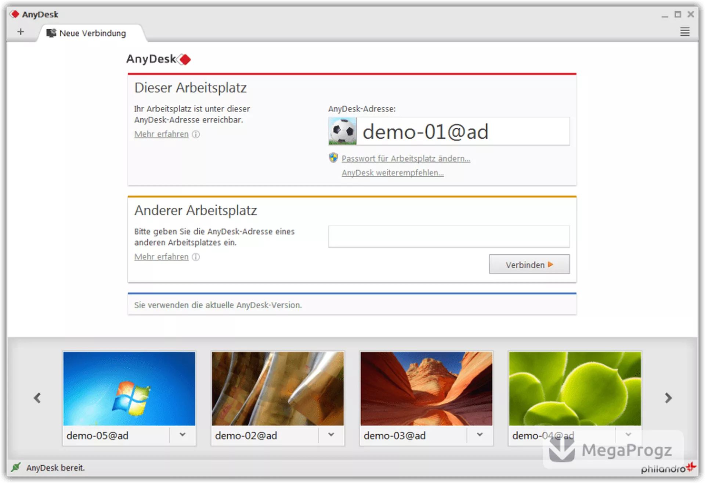Open the demo-03@ad session thumbnail
The width and height of the screenshot is (705, 483).
(426, 389)
